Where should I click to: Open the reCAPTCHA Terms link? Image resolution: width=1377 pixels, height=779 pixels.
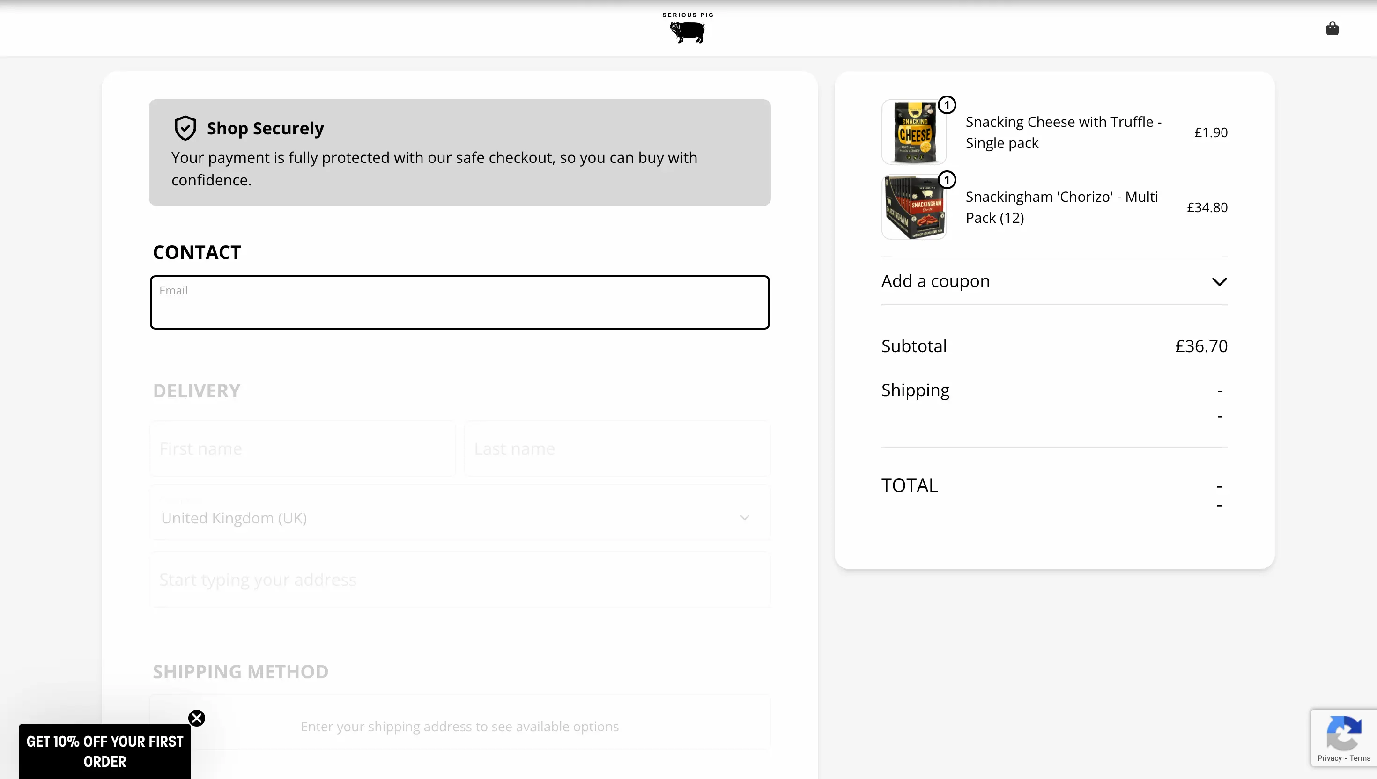pos(1360,758)
